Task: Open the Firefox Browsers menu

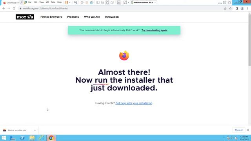Action: pos(51,17)
